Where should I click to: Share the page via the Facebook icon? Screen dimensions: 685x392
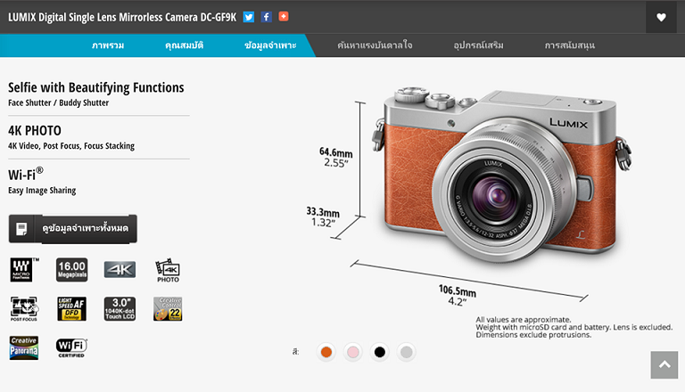coord(266,17)
